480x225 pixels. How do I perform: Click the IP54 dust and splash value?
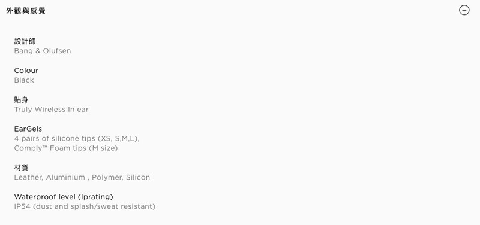(85, 206)
